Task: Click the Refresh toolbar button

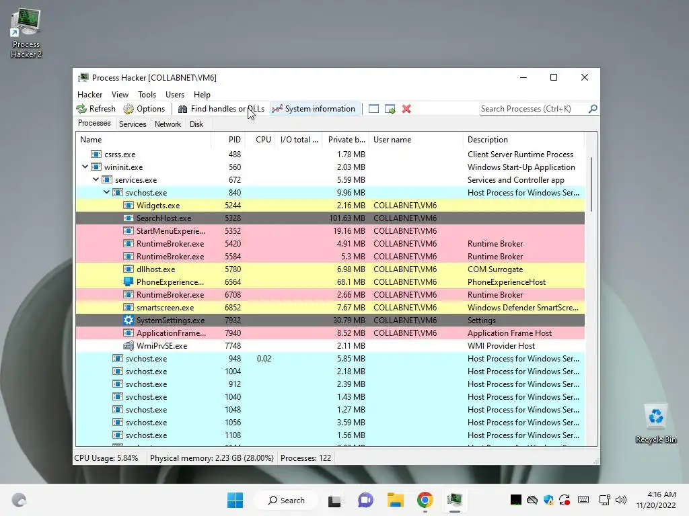Action: (96, 109)
